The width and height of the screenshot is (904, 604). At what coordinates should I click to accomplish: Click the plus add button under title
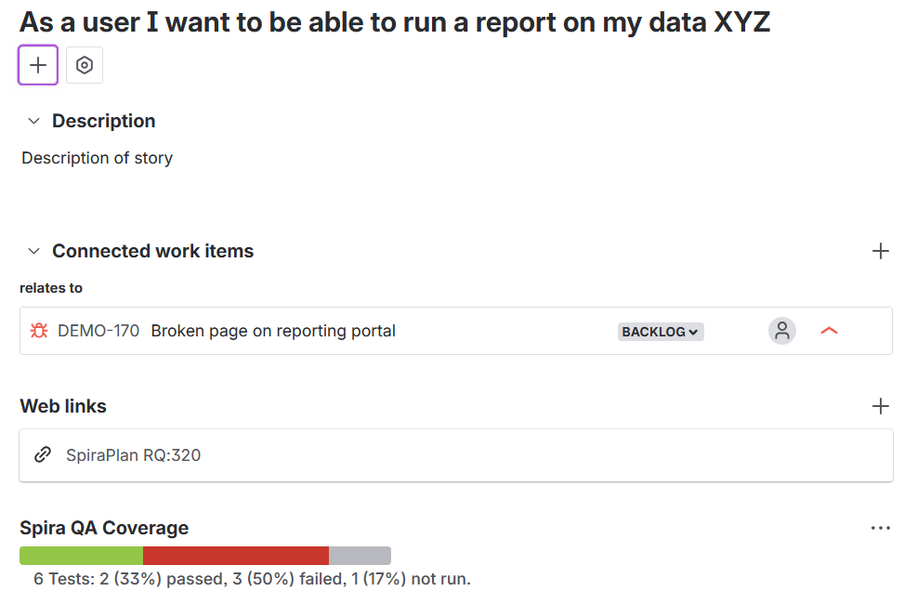[38, 65]
